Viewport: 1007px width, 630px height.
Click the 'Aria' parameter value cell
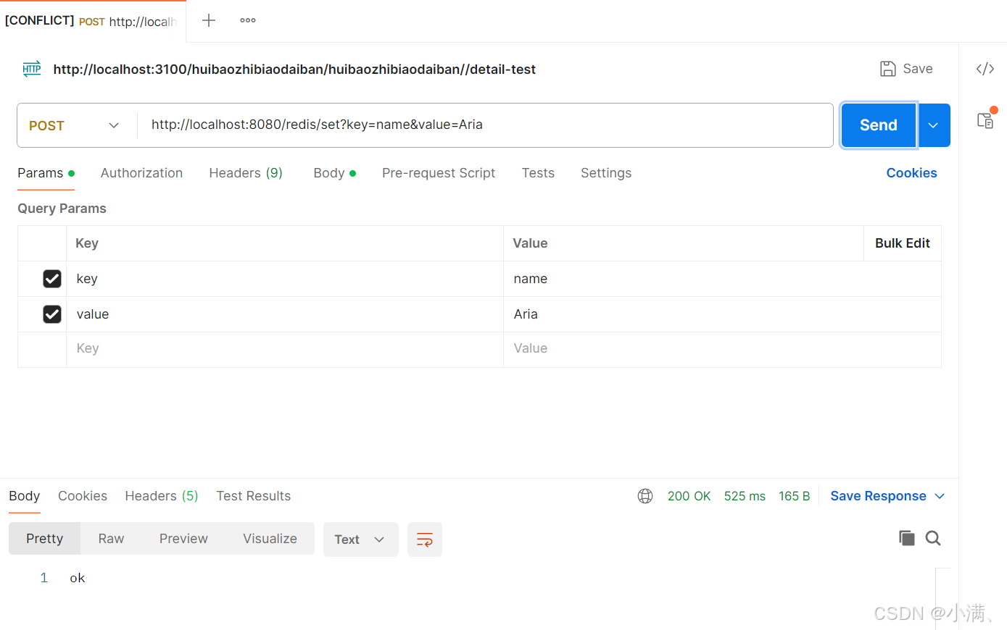click(x=722, y=314)
